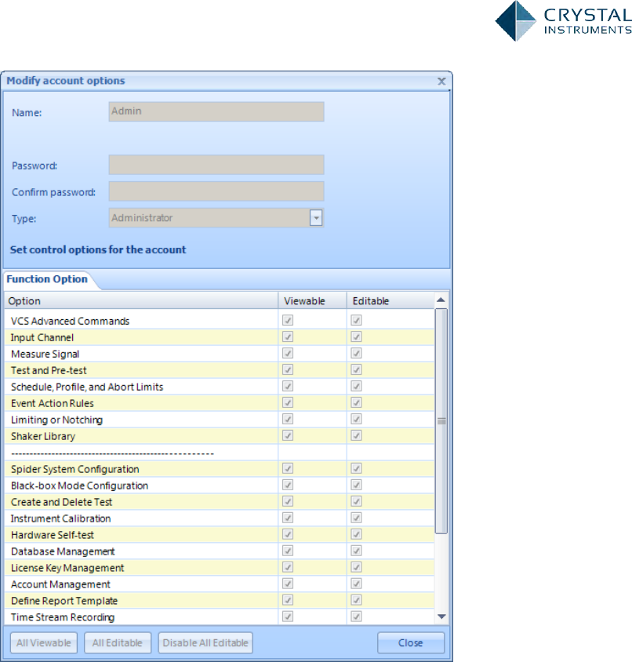Viewport: 632px width, 662px height.
Task: Click the Name input field
Action: (x=216, y=111)
